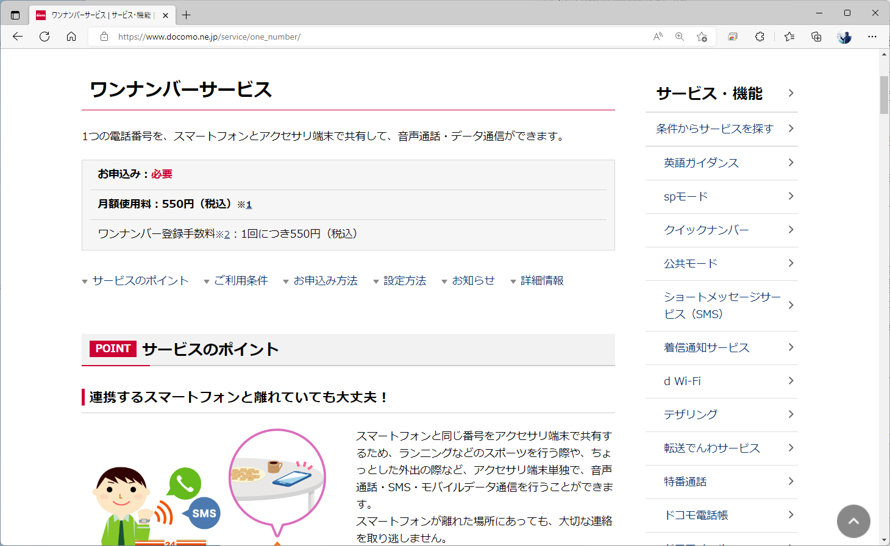Close the ワンナンバーサービス tab
Image resolution: width=890 pixels, height=546 pixels.
[165, 15]
